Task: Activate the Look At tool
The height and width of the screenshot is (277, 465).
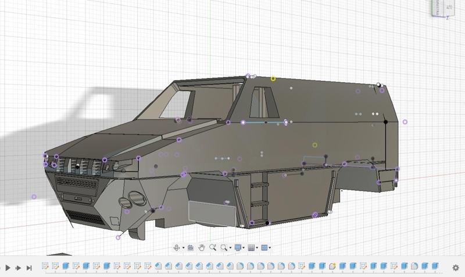Action: click(191, 247)
